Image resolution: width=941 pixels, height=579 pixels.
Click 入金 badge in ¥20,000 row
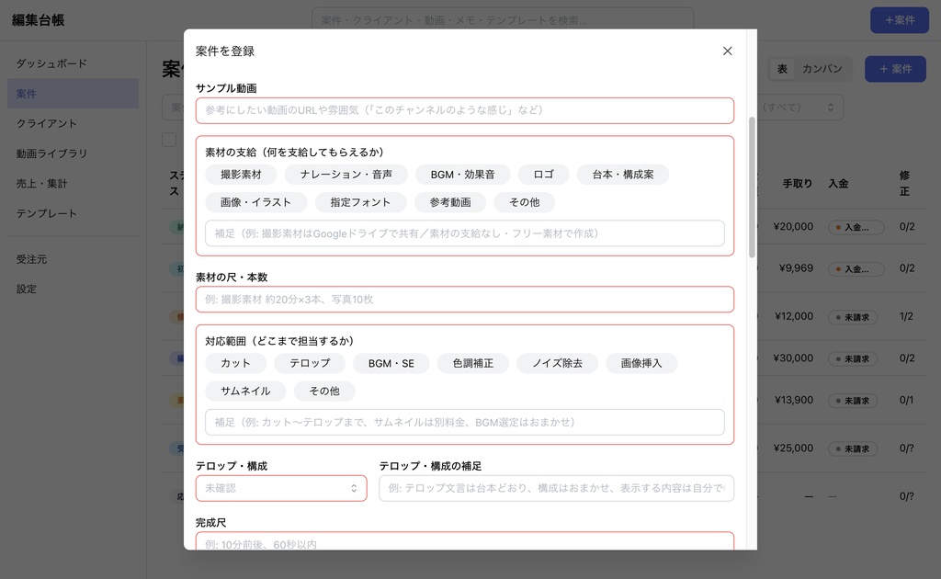pos(856,227)
